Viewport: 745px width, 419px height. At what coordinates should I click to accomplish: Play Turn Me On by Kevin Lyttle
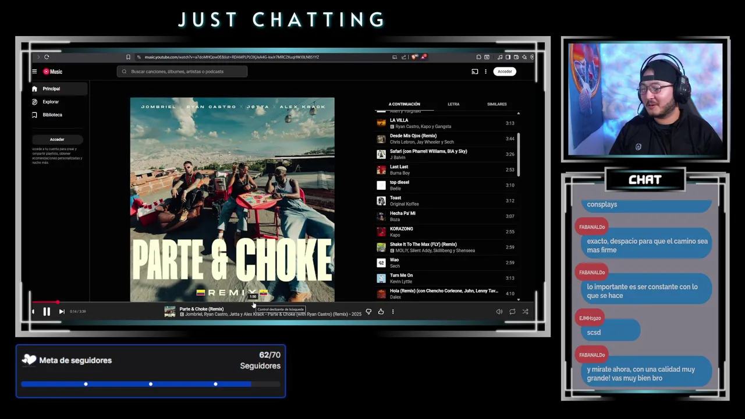(445, 278)
